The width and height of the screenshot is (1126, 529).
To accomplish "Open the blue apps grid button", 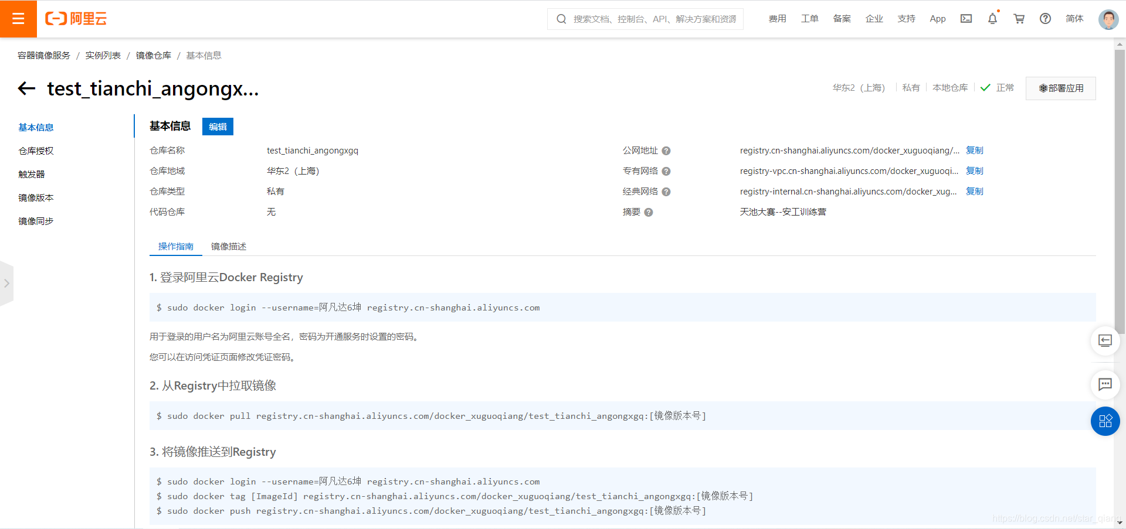I will pos(1105,421).
